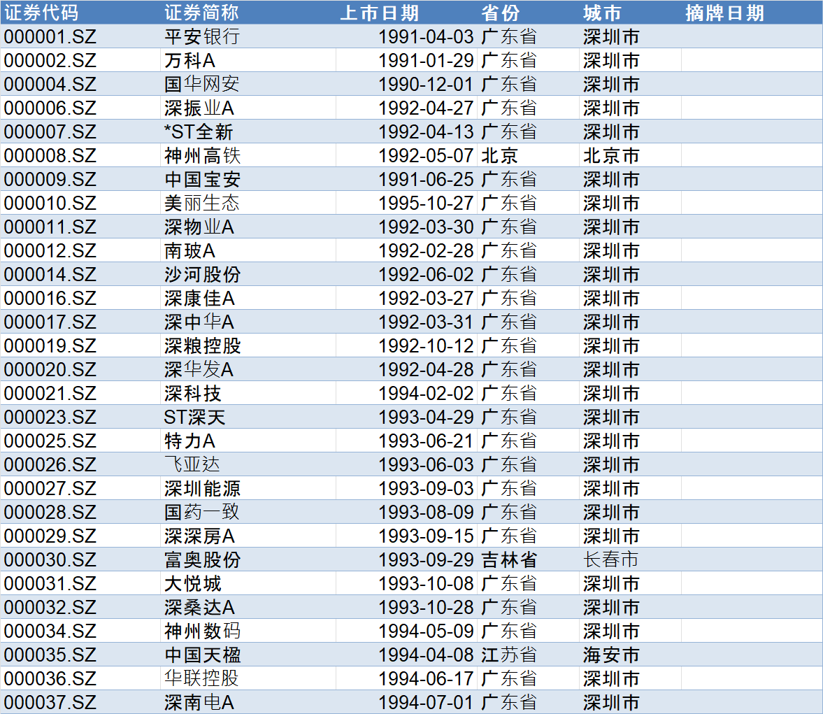The height and width of the screenshot is (714, 823).
Task: Click date 1994-05-09
Action: click(x=407, y=631)
